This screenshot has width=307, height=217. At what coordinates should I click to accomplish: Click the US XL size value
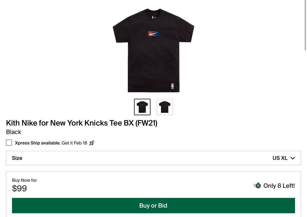tap(280, 158)
